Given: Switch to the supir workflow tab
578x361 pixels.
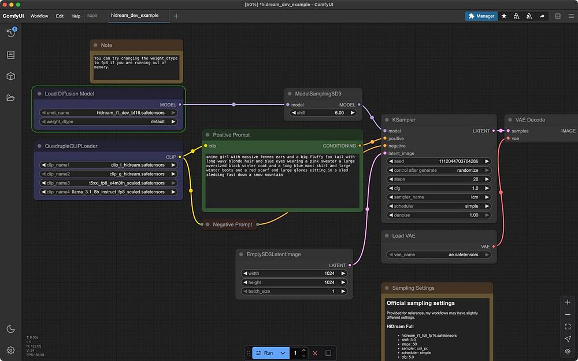Looking at the screenshot, I should (92, 16).
